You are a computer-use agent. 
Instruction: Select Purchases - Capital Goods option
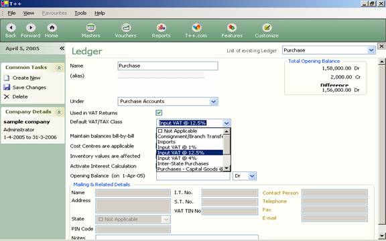coord(190,169)
